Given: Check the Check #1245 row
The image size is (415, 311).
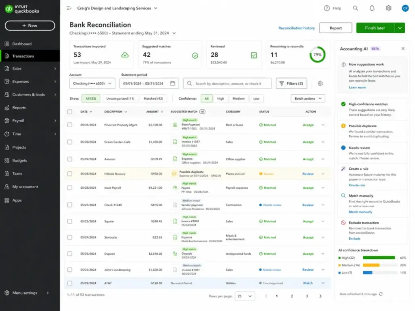Looking at the screenshot, I should point(70,204).
